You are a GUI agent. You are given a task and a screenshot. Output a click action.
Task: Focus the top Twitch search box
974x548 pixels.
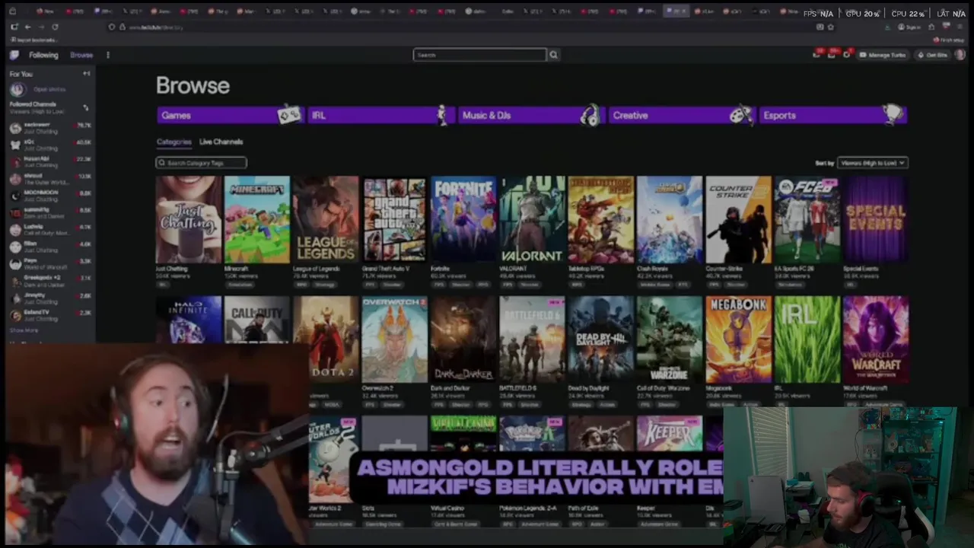480,55
